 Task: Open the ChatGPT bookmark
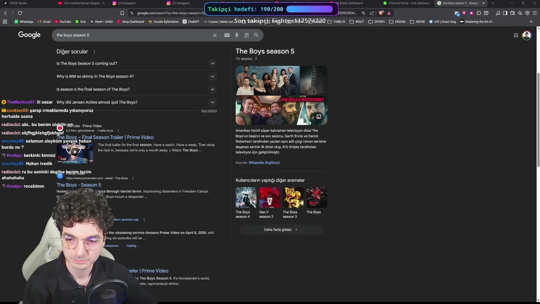(191, 22)
